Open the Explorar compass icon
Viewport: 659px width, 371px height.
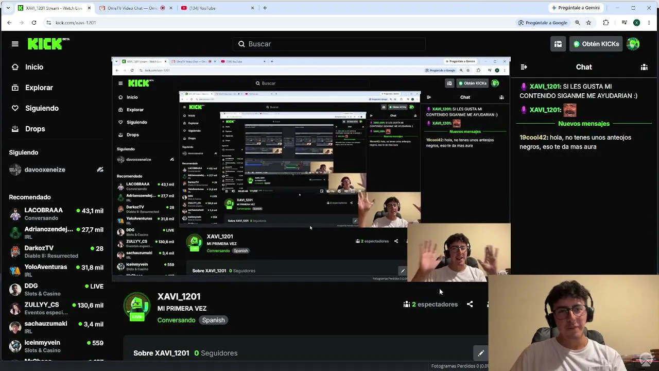pyautogui.click(x=15, y=88)
